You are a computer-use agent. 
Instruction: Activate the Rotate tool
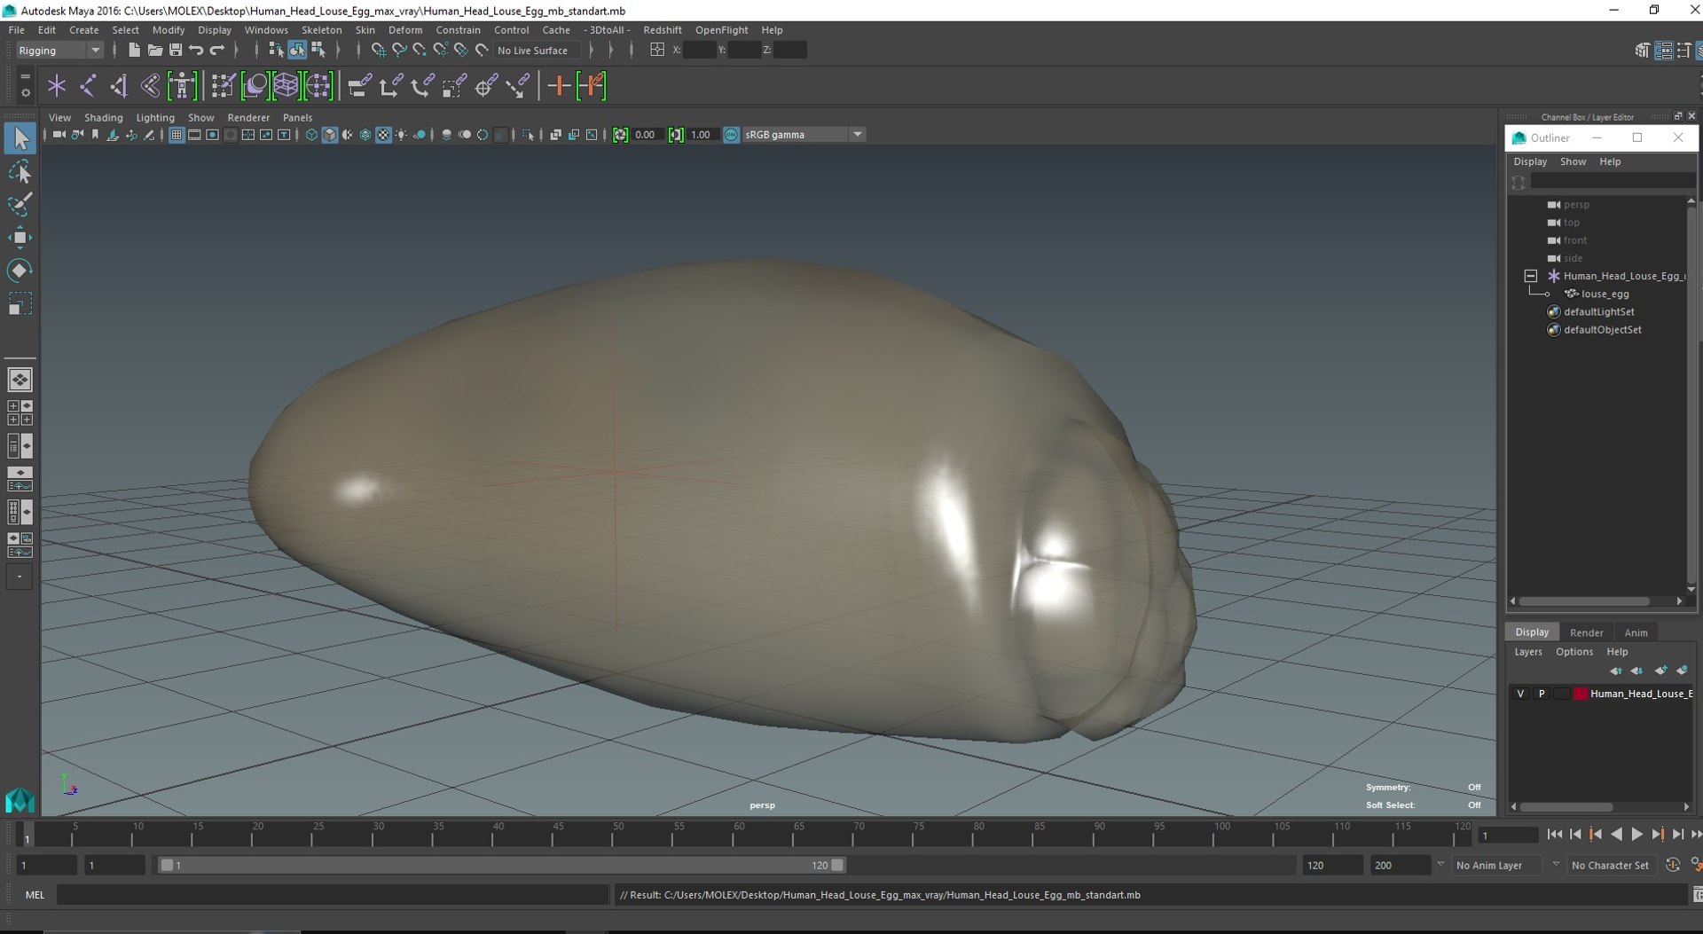click(20, 270)
